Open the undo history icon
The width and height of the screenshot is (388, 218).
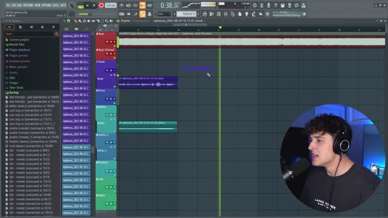(255, 5)
